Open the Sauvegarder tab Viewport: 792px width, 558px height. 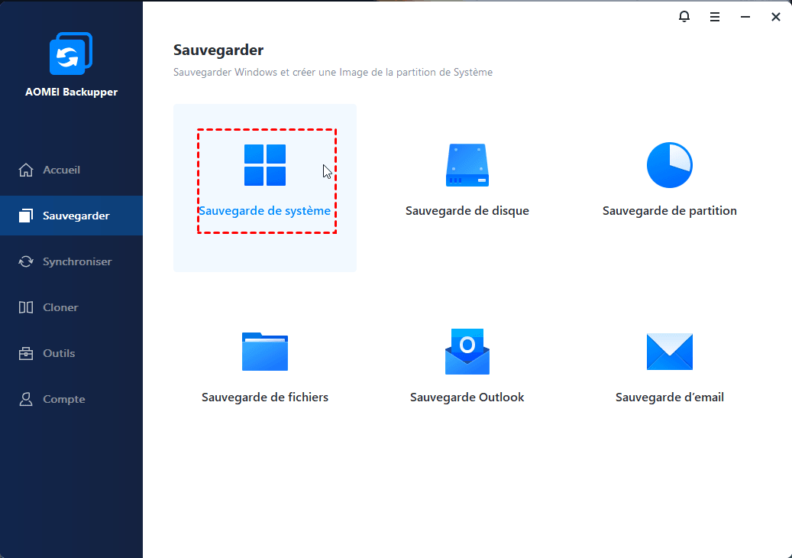(71, 216)
